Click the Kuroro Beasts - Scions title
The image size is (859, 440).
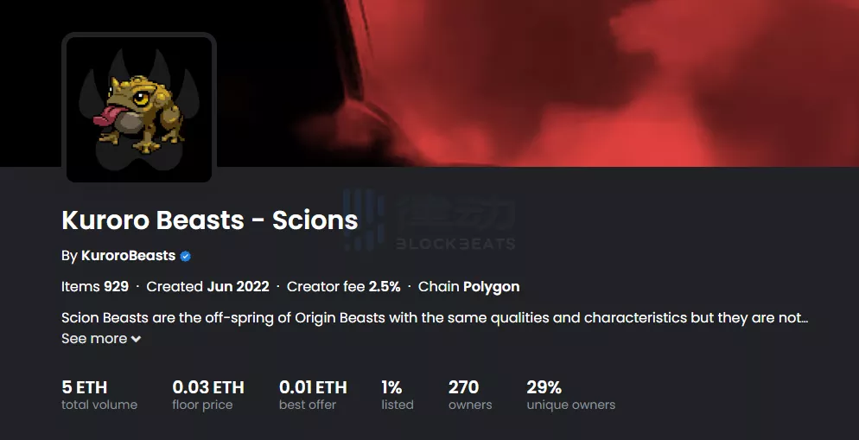click(x=209, y=220)
